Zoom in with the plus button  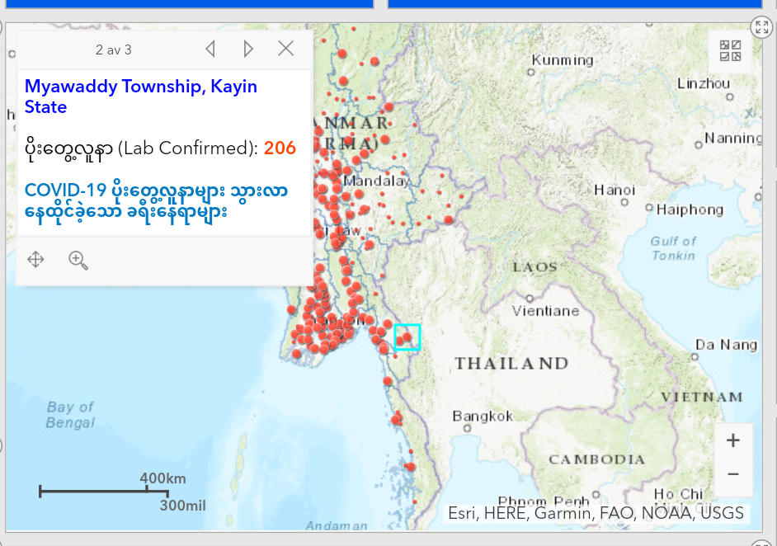[x=732, y=440]
